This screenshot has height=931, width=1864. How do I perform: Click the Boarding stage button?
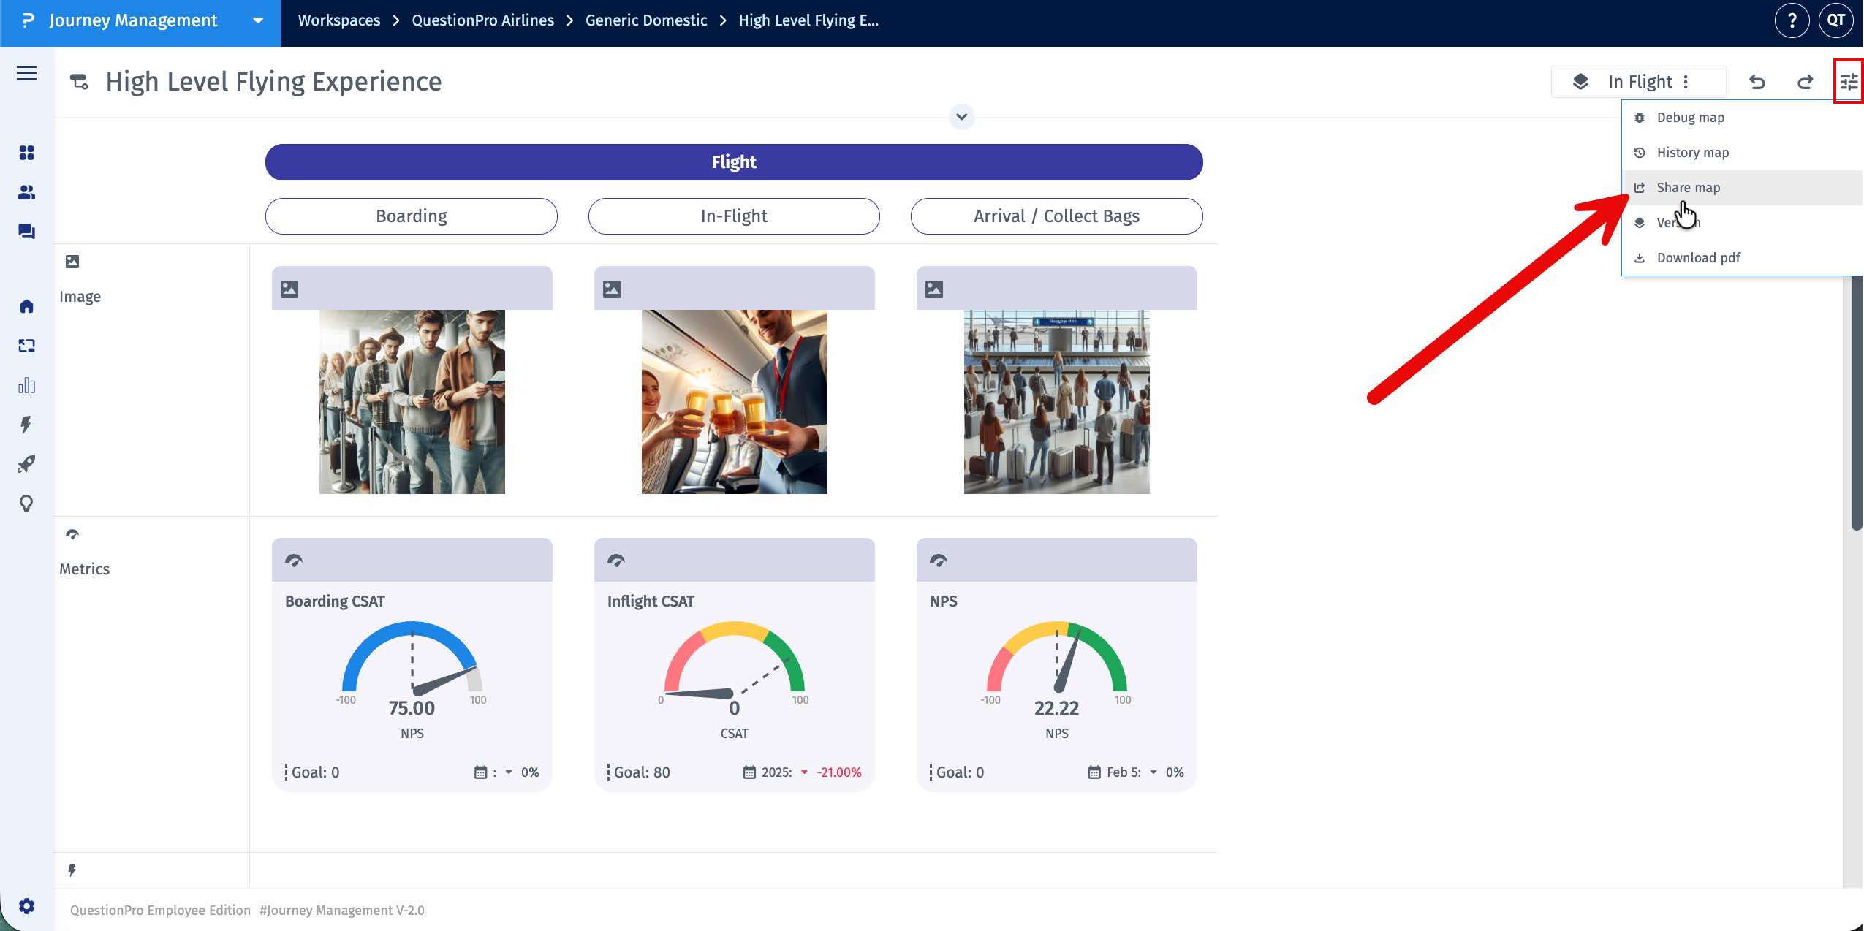pos(412,216)
